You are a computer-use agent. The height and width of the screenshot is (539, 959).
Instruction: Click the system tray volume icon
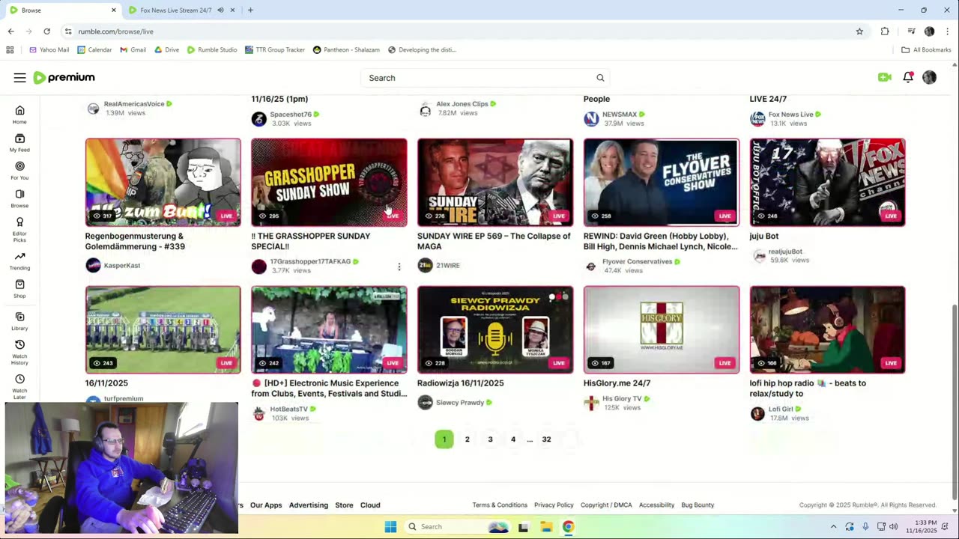893,527
